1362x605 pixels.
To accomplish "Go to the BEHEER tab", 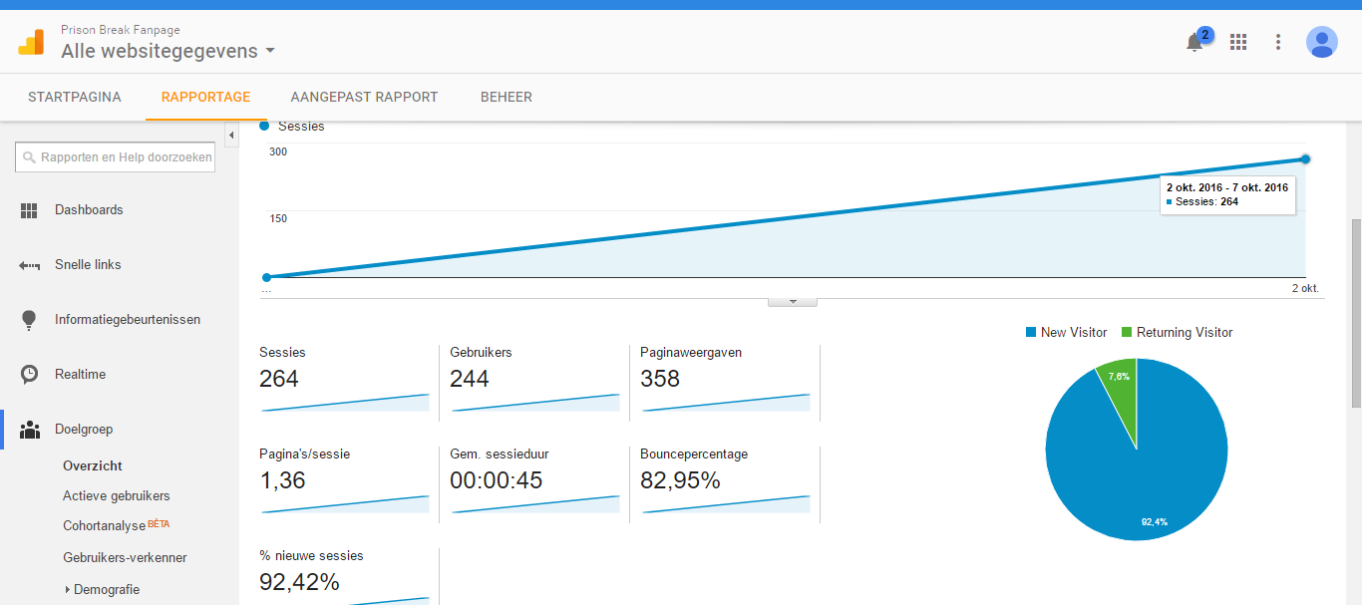I will tap(507, 97).
